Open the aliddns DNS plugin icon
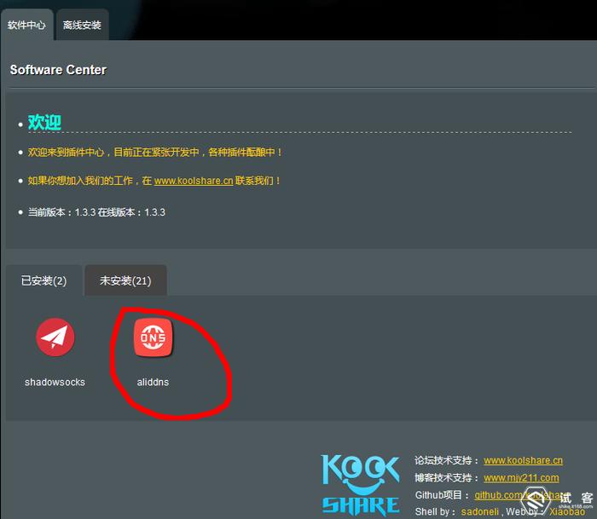597x519 pixels. coord(153,337)
